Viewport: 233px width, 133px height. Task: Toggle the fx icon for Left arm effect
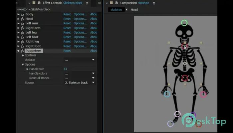[x=22, y=24]
